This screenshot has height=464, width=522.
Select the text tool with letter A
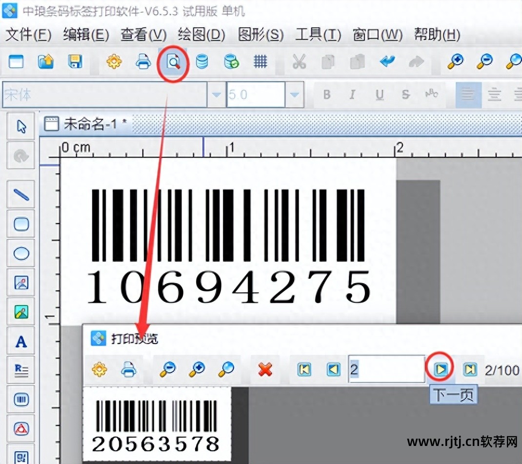point(20,341)
